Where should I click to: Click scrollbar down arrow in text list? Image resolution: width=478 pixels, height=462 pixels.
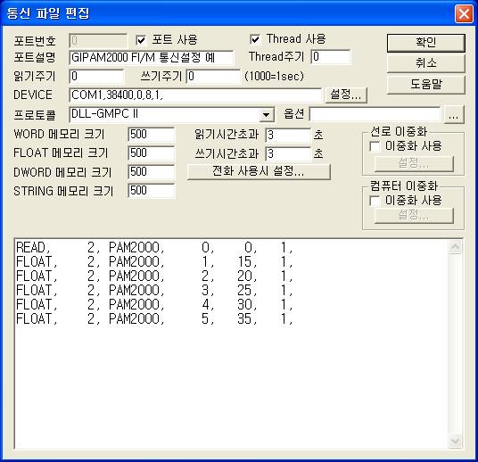[x=456, y=441]
